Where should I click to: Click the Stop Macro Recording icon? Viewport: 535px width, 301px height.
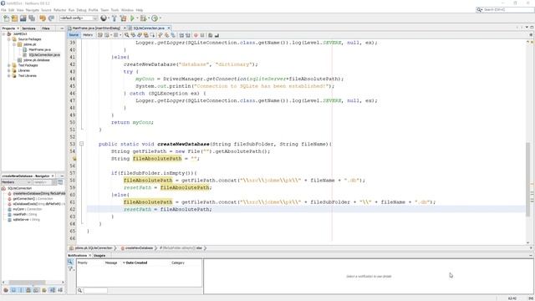click(x=202, y=35)
